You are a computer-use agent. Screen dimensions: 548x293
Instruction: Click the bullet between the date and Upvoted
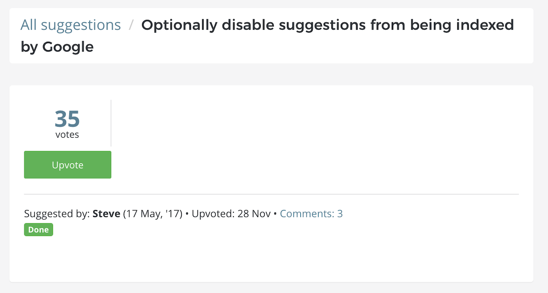(x=187, y=214)
